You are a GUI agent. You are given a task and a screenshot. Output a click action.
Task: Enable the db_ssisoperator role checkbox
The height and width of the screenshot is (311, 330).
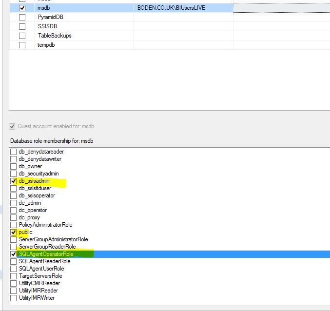14,195
